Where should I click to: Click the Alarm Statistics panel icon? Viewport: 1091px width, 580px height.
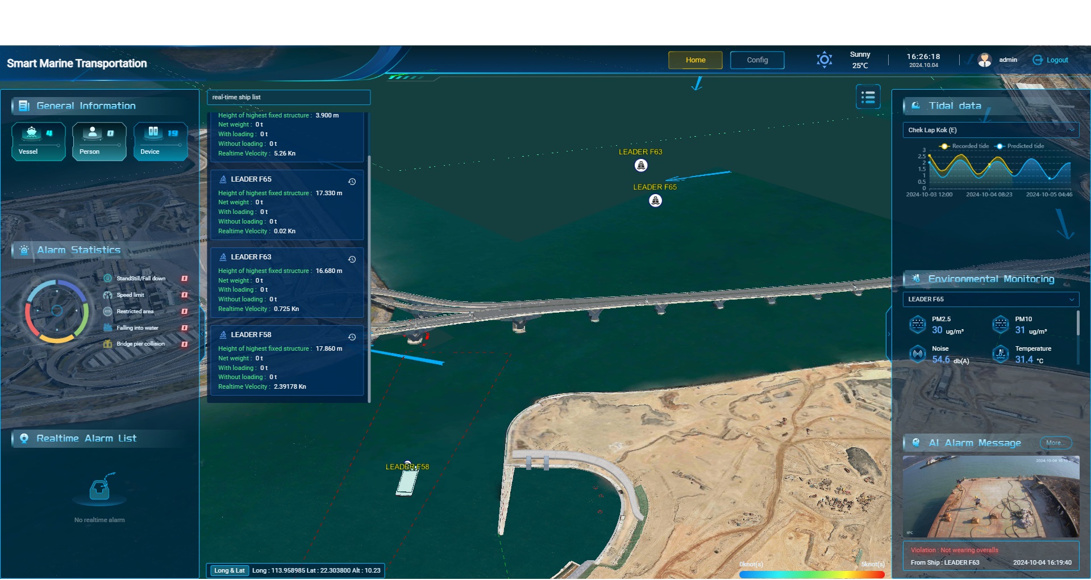pyautogui.click(x=24, y=250)
